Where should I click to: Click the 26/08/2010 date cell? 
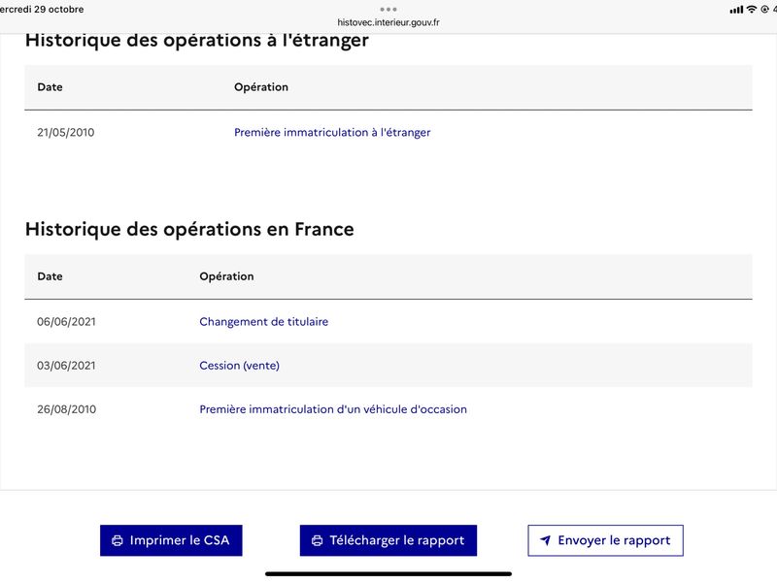tap(66, 409)
